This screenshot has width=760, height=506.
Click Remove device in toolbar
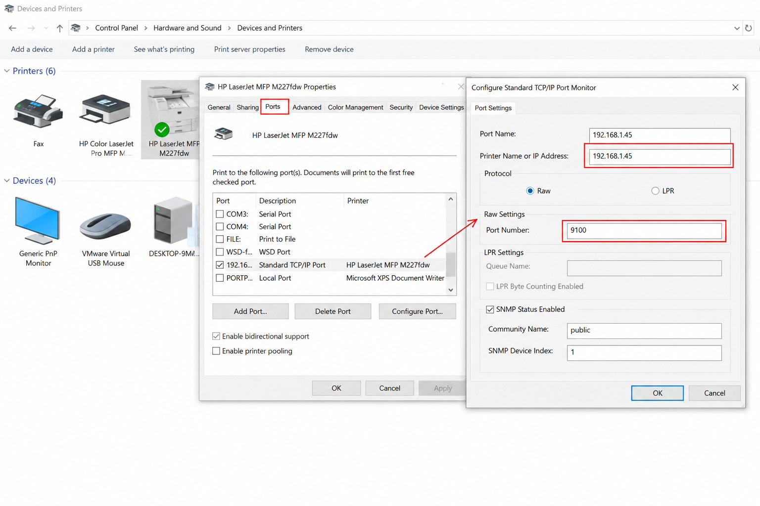point(329,49)
